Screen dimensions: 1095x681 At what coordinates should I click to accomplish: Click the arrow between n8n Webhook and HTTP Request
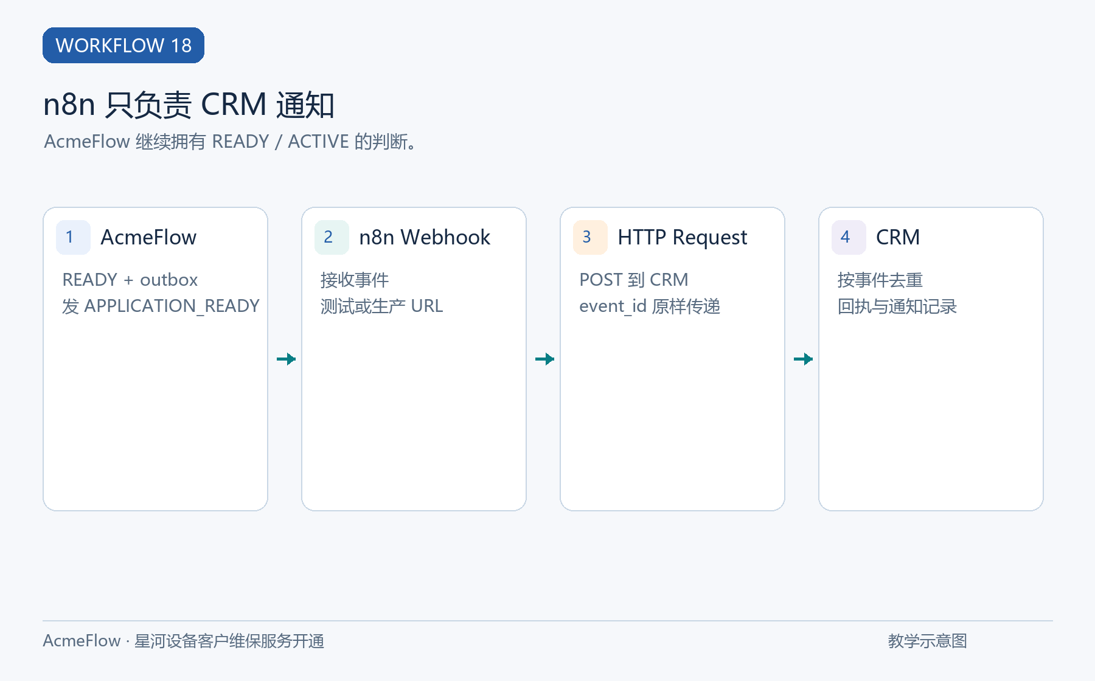pyautogui.click(x=544, y=359)
